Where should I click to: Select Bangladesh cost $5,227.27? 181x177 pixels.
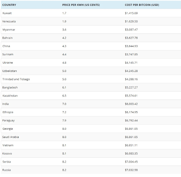(x=131, y=88)
